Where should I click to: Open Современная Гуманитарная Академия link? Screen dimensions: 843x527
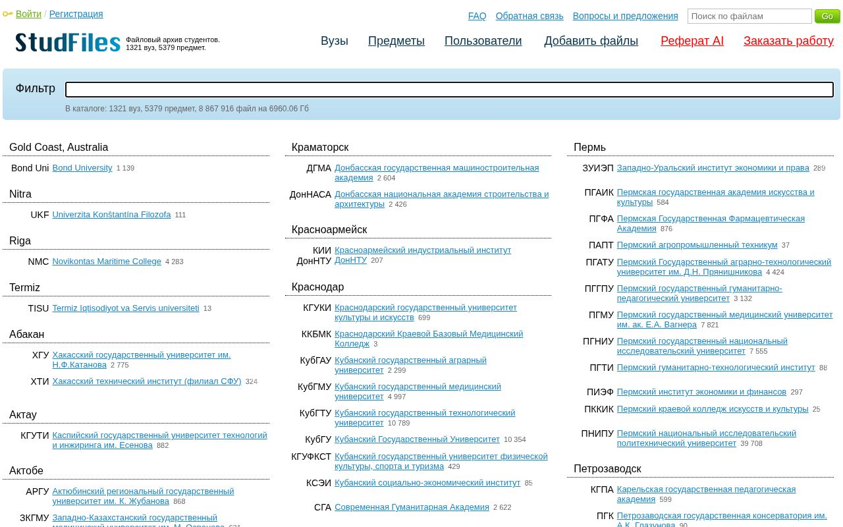coord(412,507)
